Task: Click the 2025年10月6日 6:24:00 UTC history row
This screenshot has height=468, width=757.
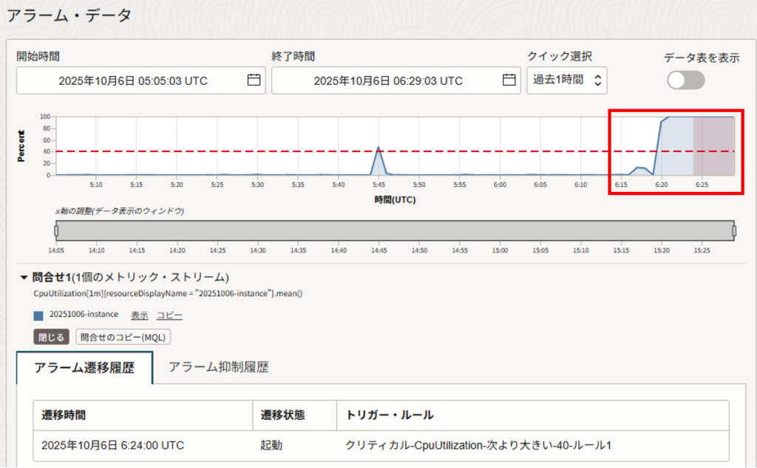Action: [x=112, y=445]
